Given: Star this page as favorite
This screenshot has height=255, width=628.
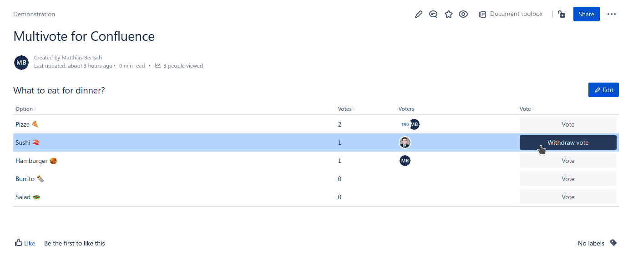Looking at the screenshot, I should tap(448, 15).
